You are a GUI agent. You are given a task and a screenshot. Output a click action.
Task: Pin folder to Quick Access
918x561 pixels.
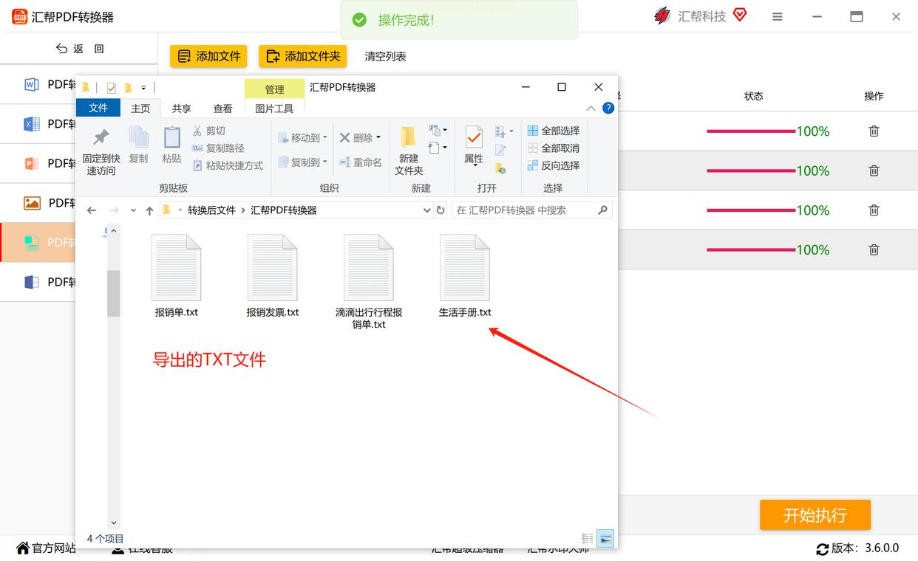[101, 151]
